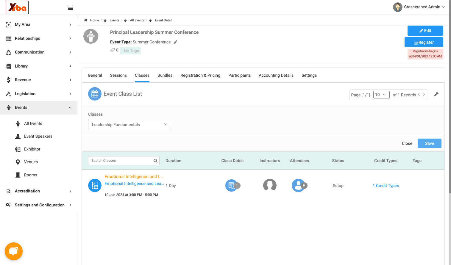Open the Classes dropdown Leadership Fundamentals

(129, 124)
